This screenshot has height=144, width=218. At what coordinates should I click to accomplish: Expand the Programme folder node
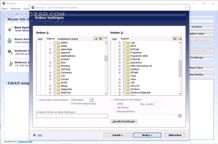pyautogui.click(x=120, y=52)
